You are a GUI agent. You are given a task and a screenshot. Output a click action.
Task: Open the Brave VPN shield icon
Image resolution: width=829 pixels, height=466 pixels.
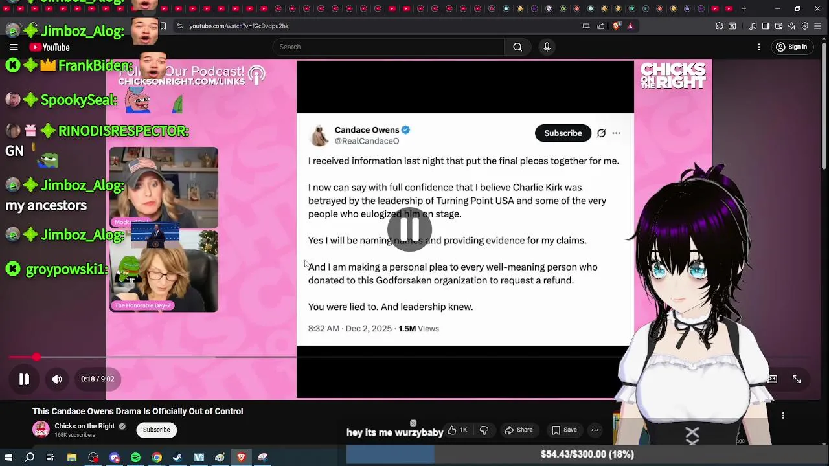click(x=805, y=26)
